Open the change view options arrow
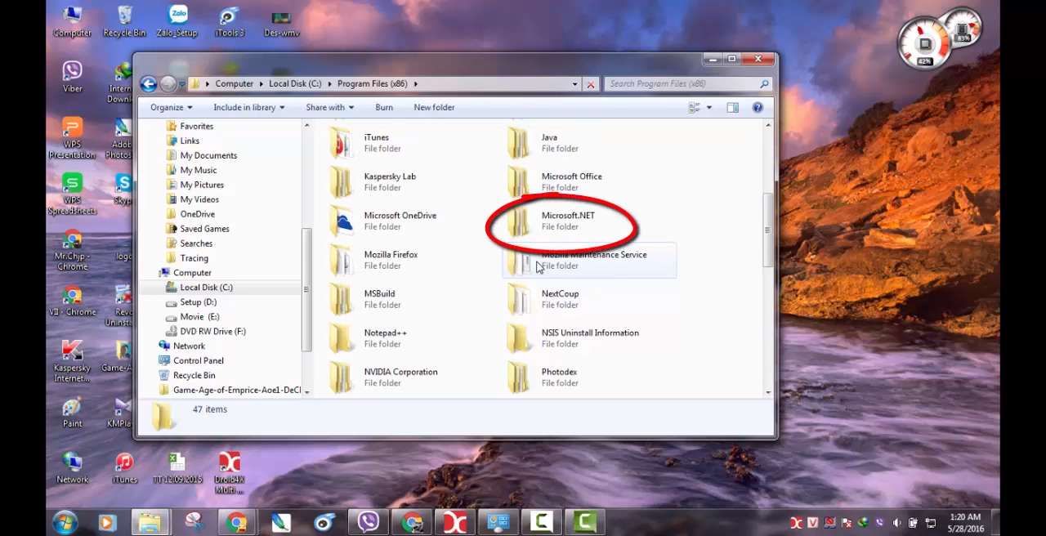Screen dimensions: 1046x536 point(709,108)
